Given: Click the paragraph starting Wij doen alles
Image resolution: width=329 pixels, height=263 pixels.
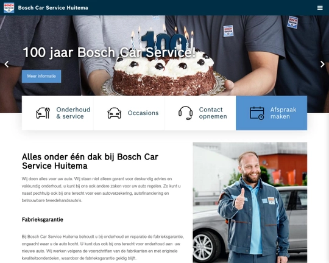Looking at the screenshot, I should (101, 189).
